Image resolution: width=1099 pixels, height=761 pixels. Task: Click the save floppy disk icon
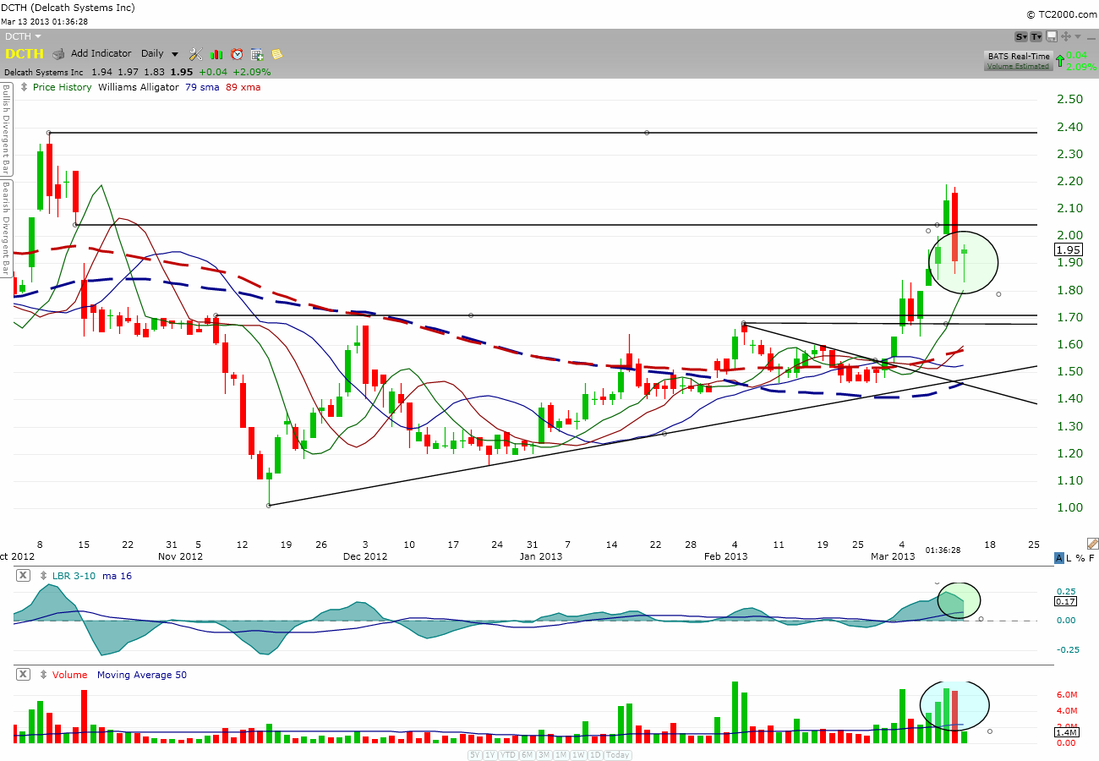(x=1053, y=36)
